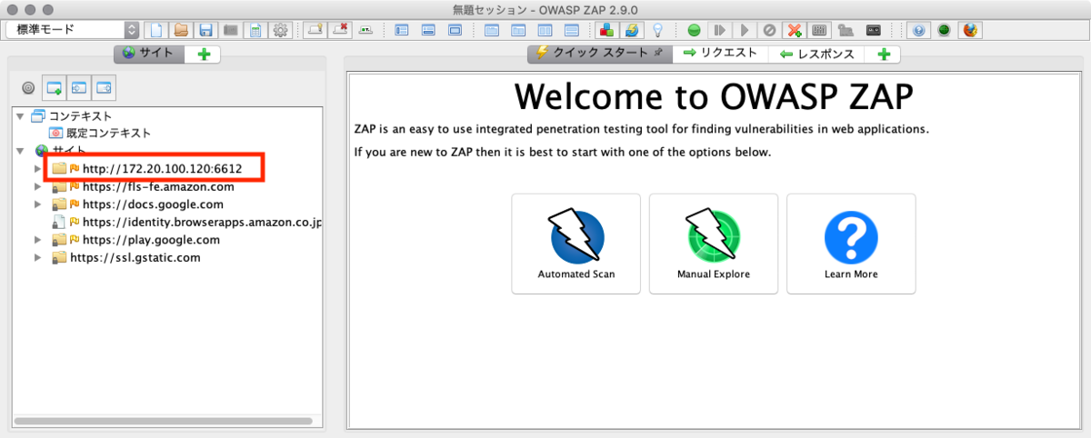Add a tab using plus beside レスポンス
This screenshot has height=438, width=1091.
pyautogui.click(x=883, y=54)
